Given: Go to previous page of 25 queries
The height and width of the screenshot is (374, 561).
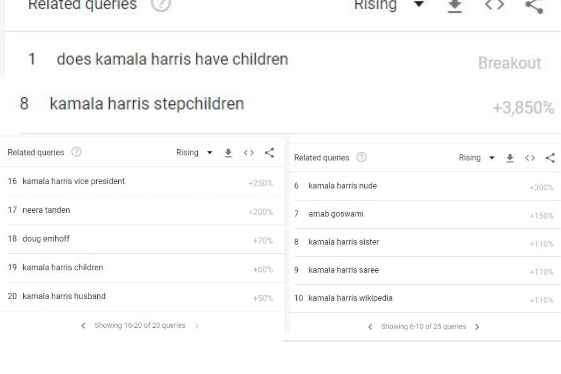Looking at the screenshot, I should 370,327.
